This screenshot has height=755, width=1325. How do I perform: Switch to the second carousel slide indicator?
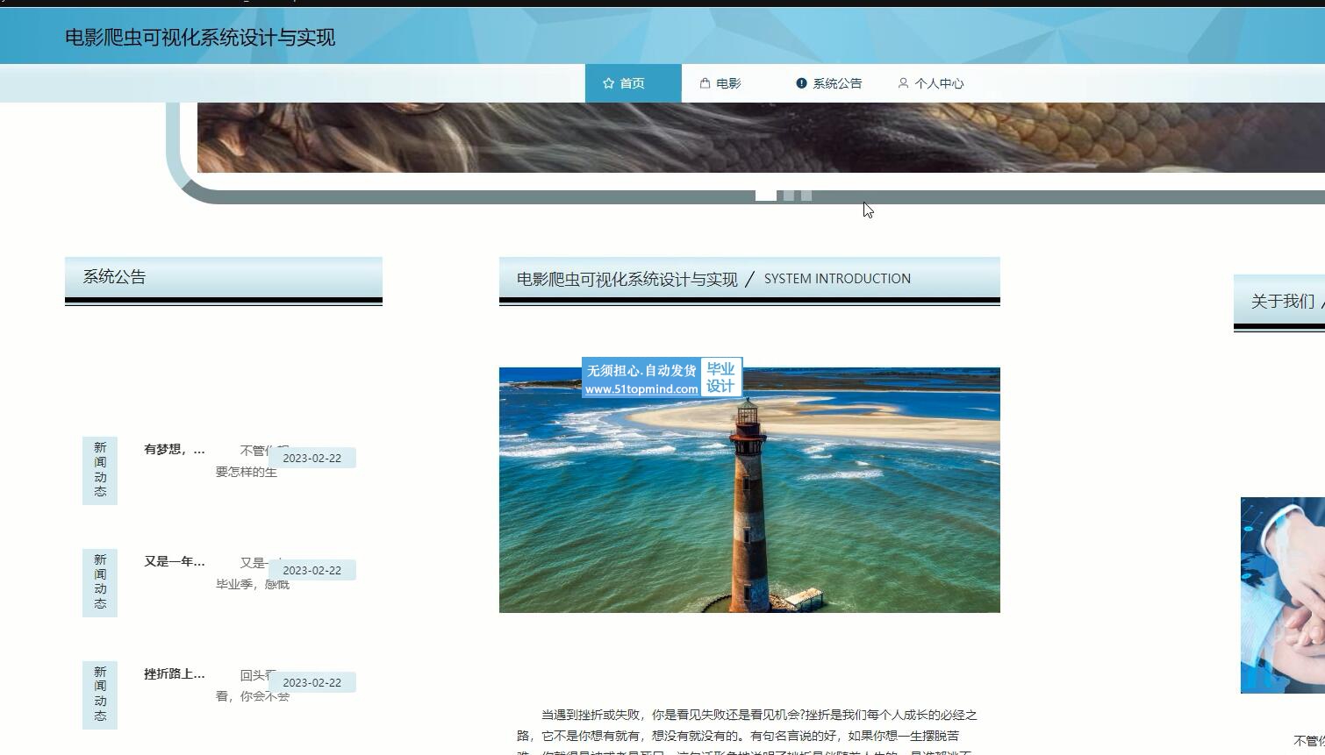[x=789, y=196]
